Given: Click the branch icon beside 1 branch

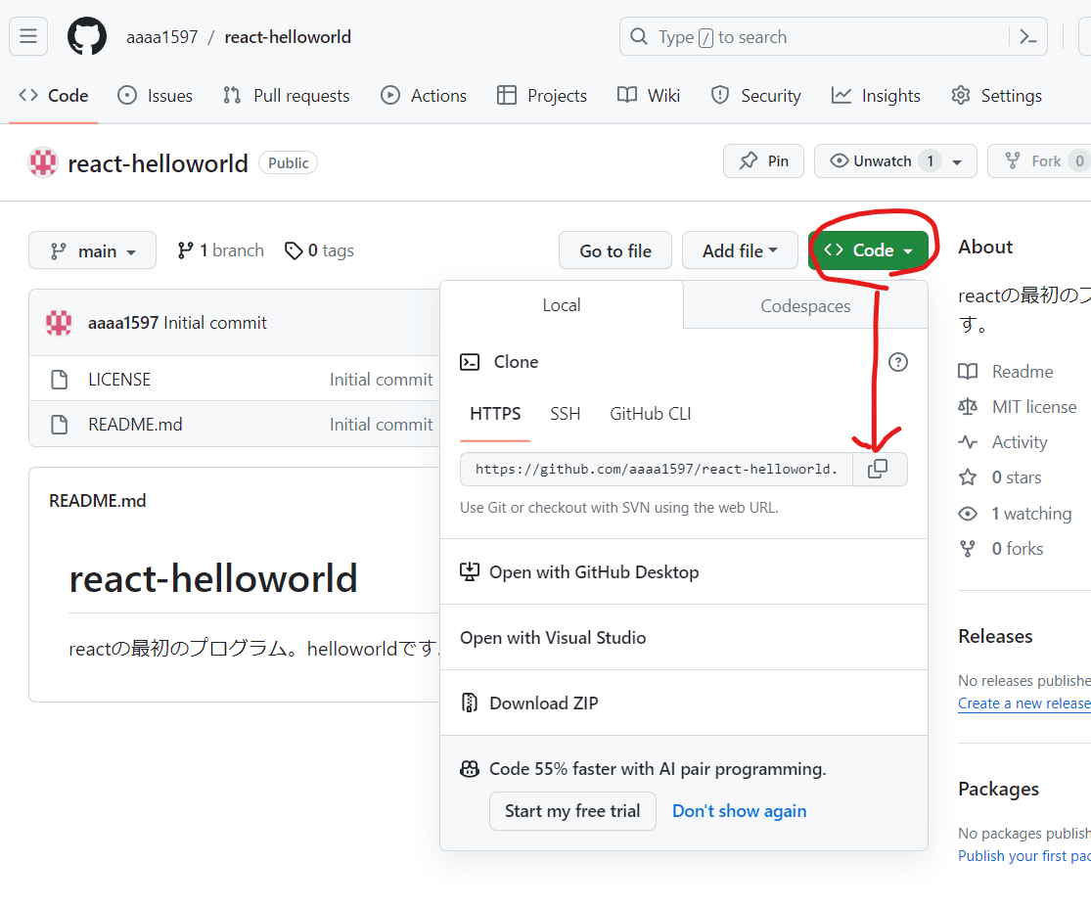Looking at the screenshot, I should coord(185,250).
